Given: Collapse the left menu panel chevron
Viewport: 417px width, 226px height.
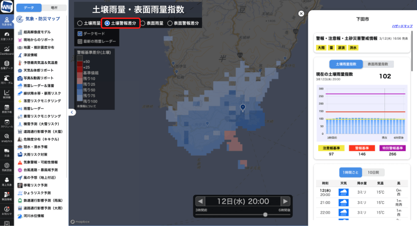Looking at the screenshot, I should click(x=71, y=112).
